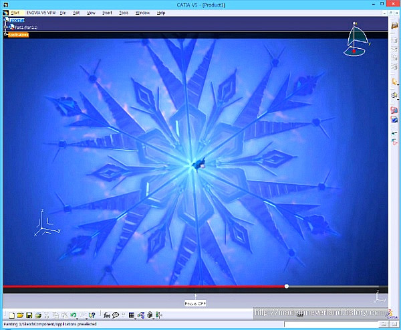Expand the Applications tree node
Image resolution: width=401 pixels, height=330 pixels.
pyautogui.click(x=5, y=34)
